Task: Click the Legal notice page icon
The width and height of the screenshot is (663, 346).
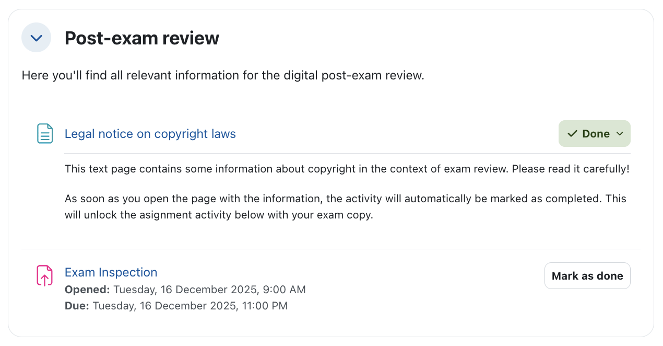Action: tap(45, 134)
